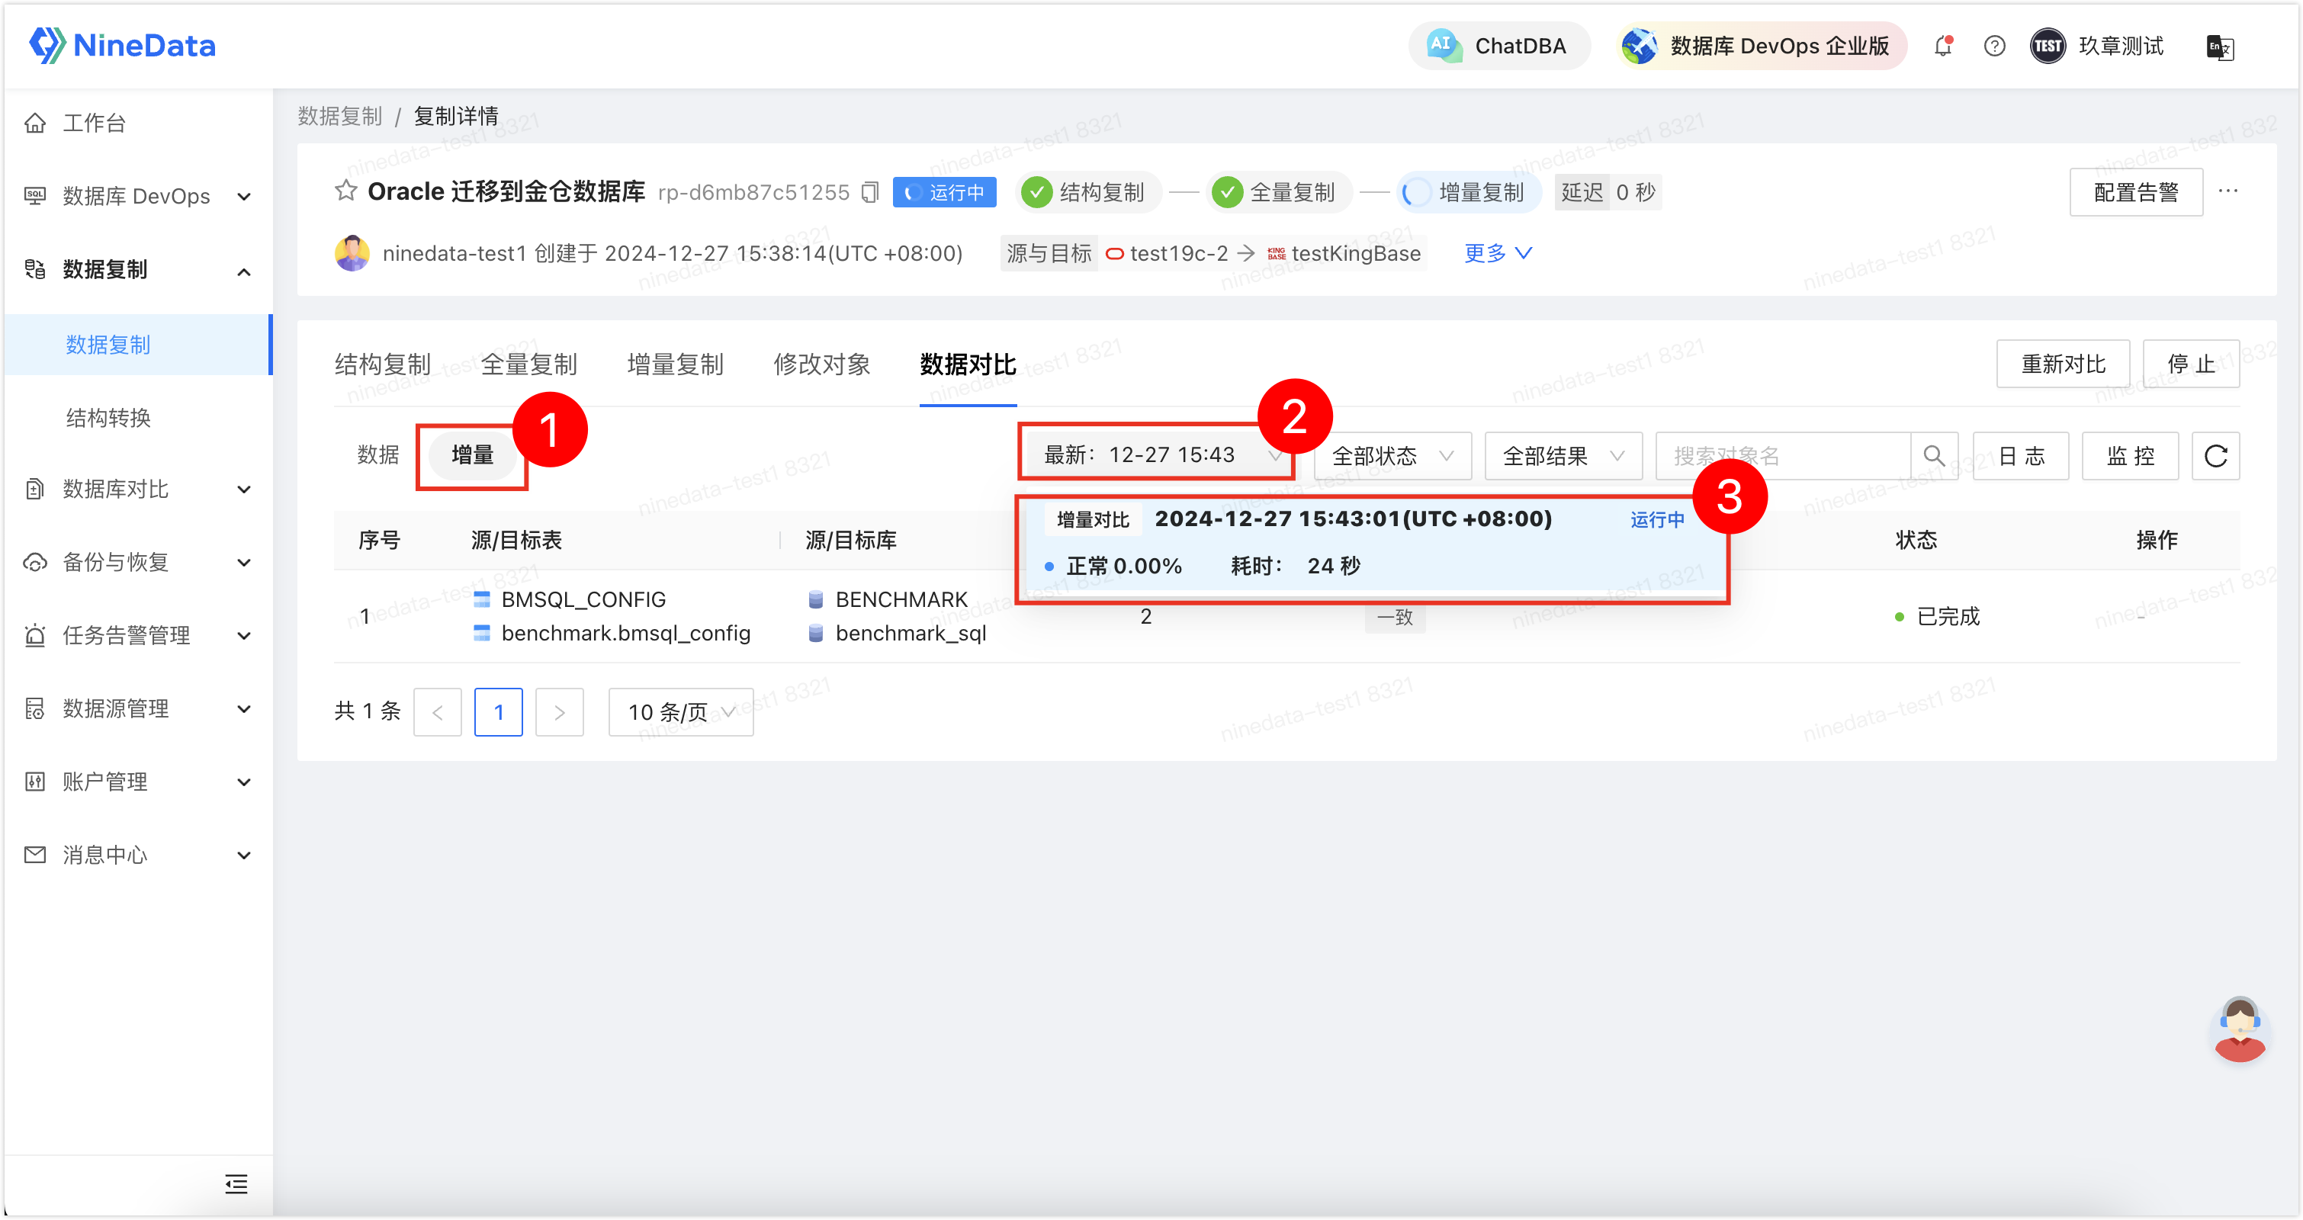Click 数据复制 breadcrumb link

pos(339,116)
